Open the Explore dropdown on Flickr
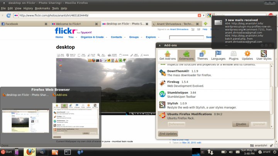The image size is (278, 156). [x=152, y=37]
